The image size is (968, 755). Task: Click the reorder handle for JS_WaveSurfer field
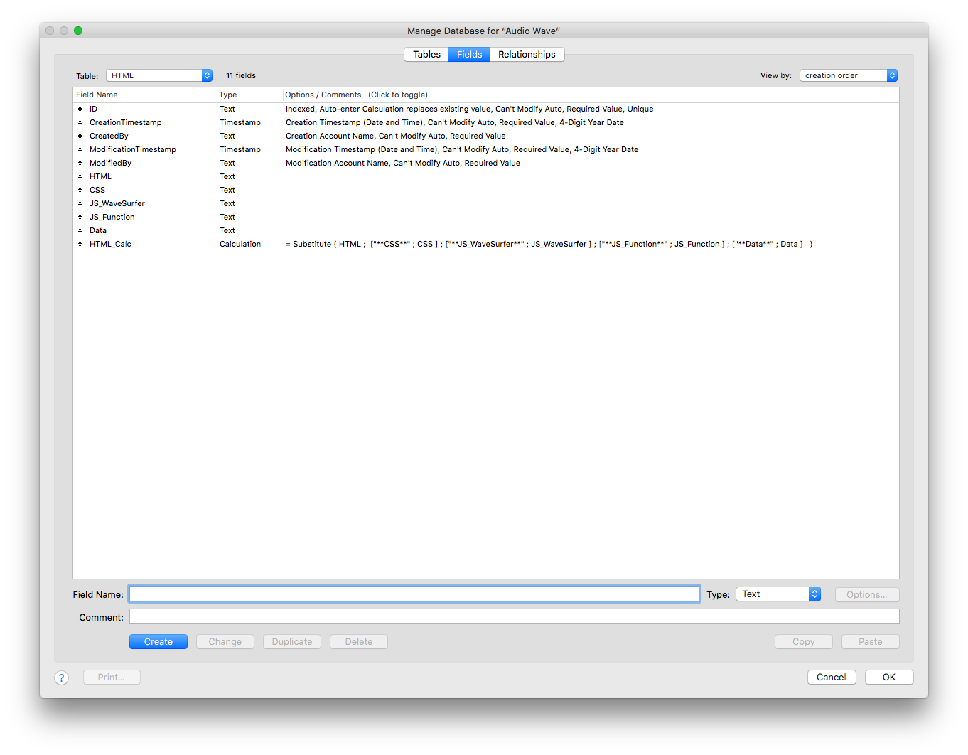point(80,203)
